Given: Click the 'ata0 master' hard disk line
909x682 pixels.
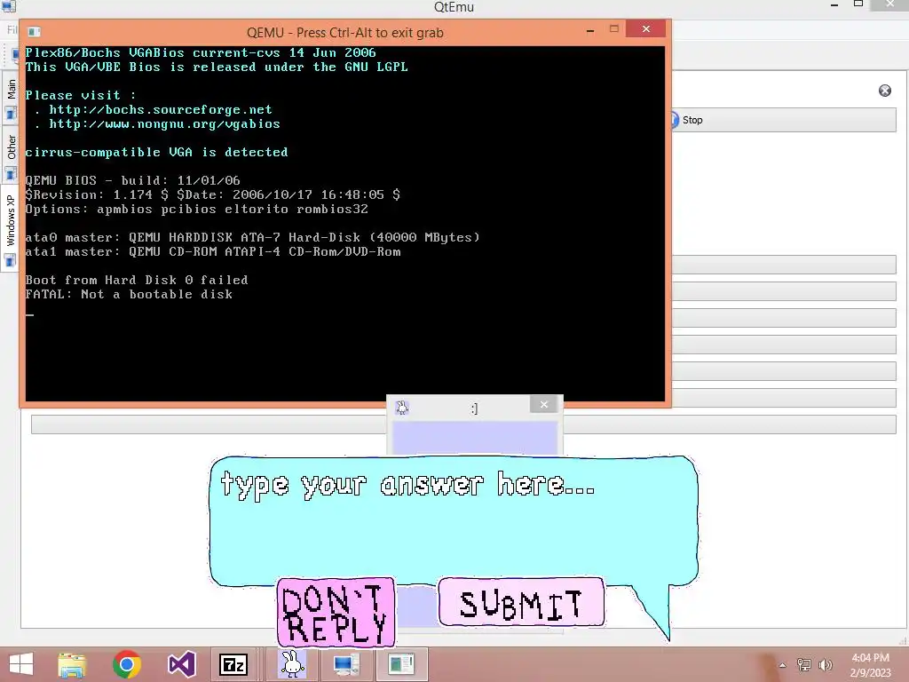Looking at the screenshot, I should (x=253, y=237).
